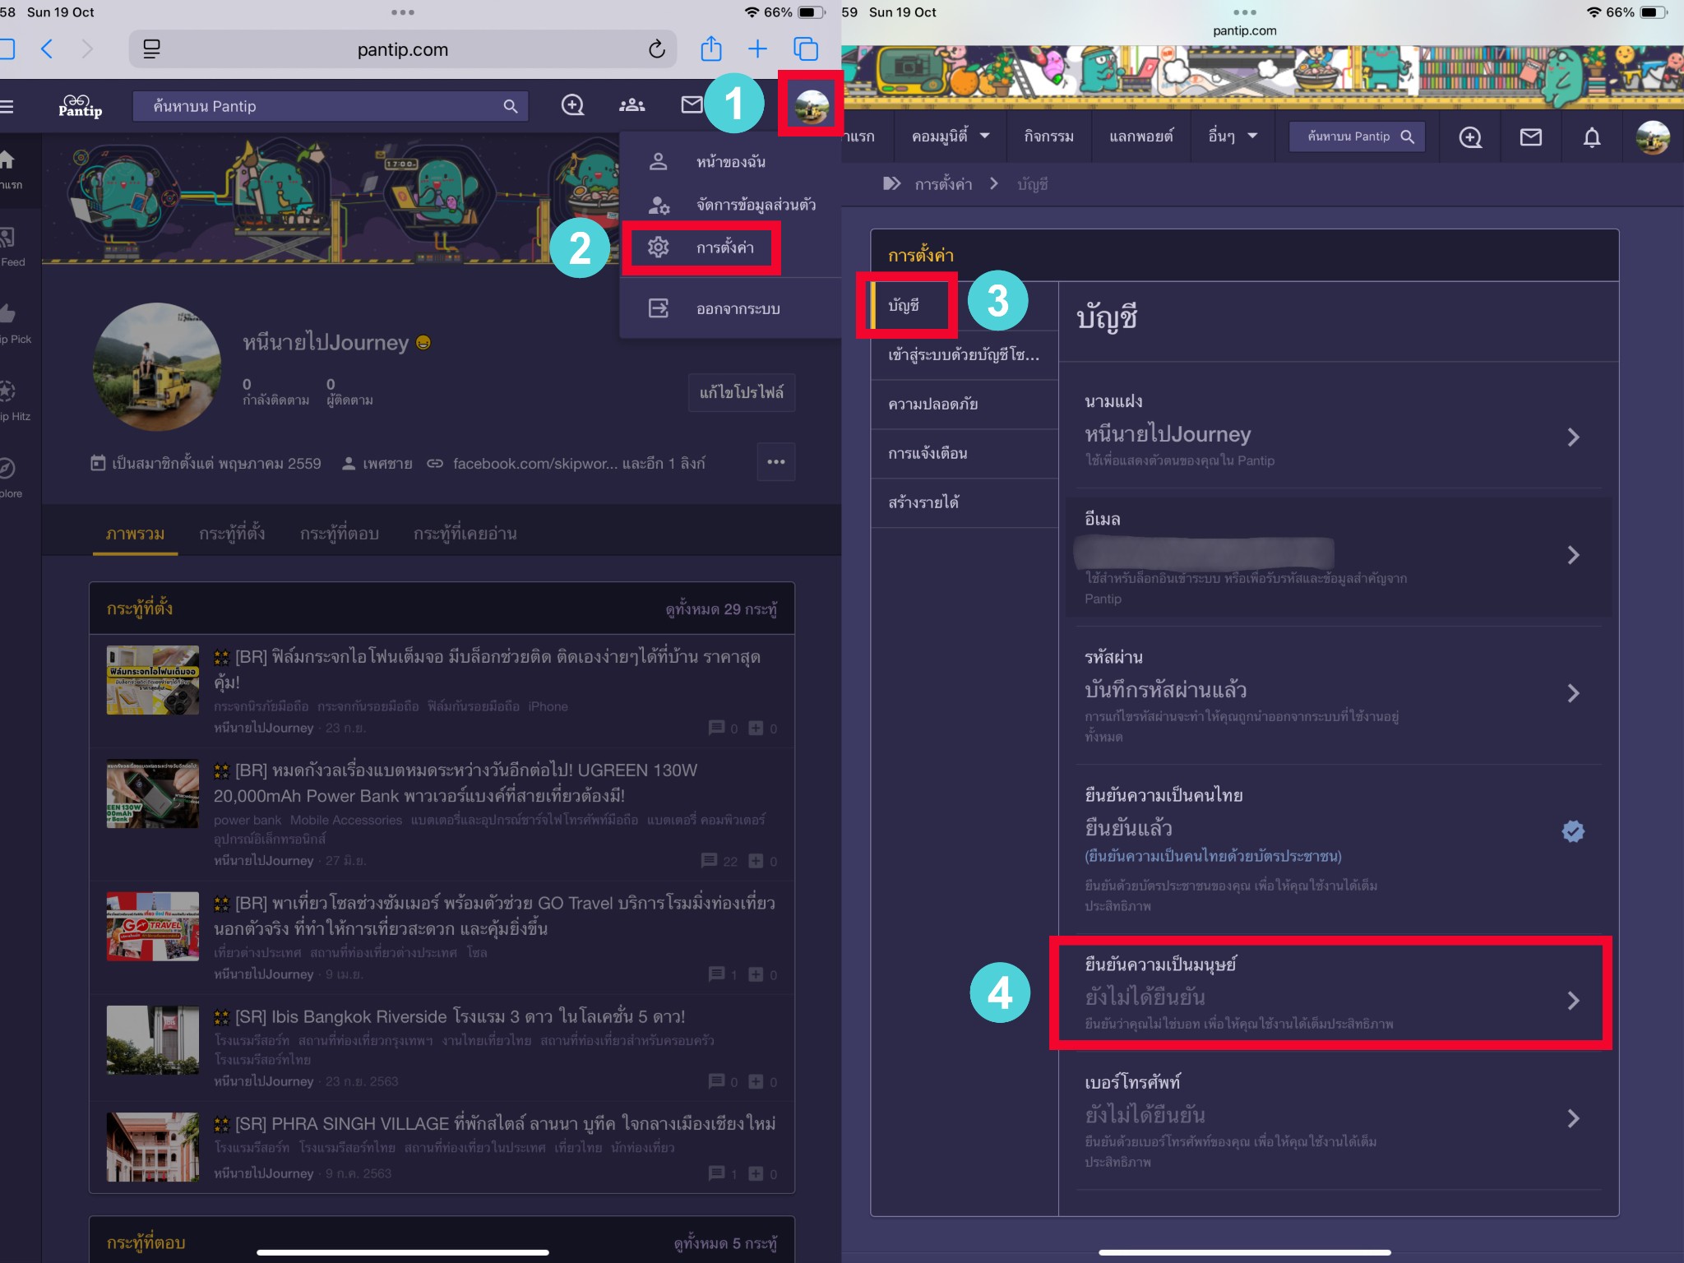
Task: Tap Safari share icon
Action: coord(711,49)
